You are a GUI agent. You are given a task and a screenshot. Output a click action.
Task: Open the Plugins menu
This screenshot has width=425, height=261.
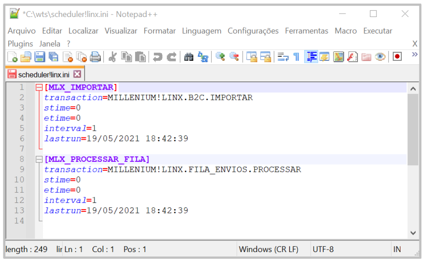click(20, 43)
